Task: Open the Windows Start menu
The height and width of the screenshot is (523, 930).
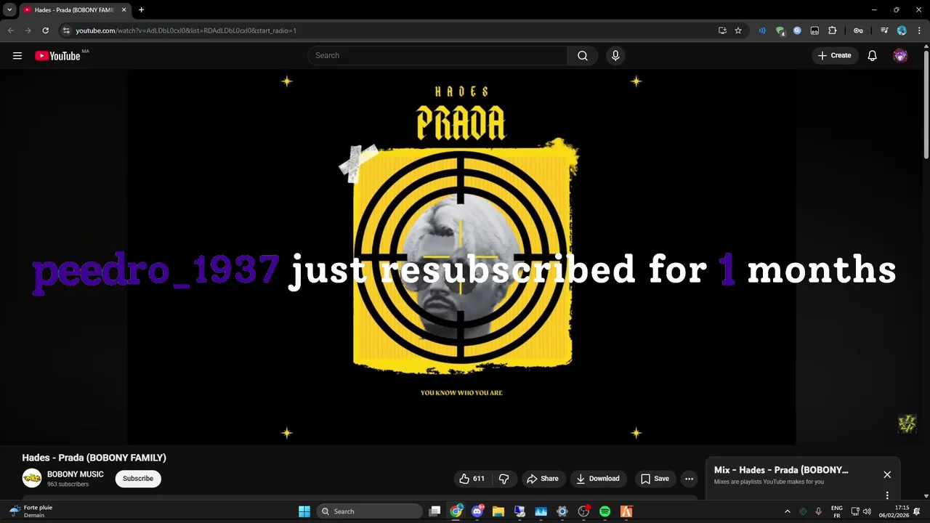Action: 304,511
